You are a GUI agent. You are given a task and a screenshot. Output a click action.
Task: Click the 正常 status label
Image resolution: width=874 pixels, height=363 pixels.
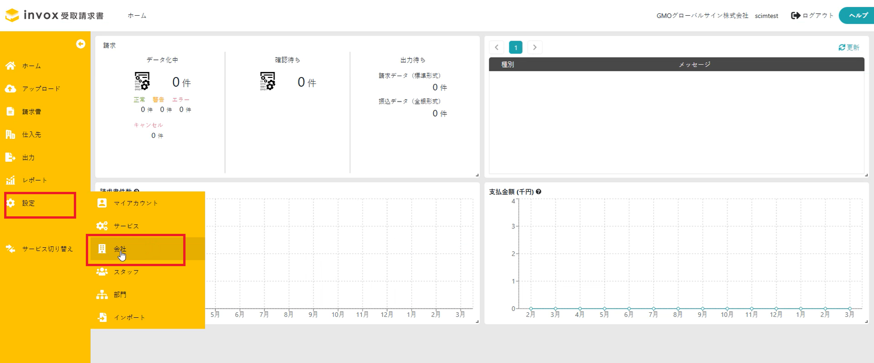click(139, 100)
